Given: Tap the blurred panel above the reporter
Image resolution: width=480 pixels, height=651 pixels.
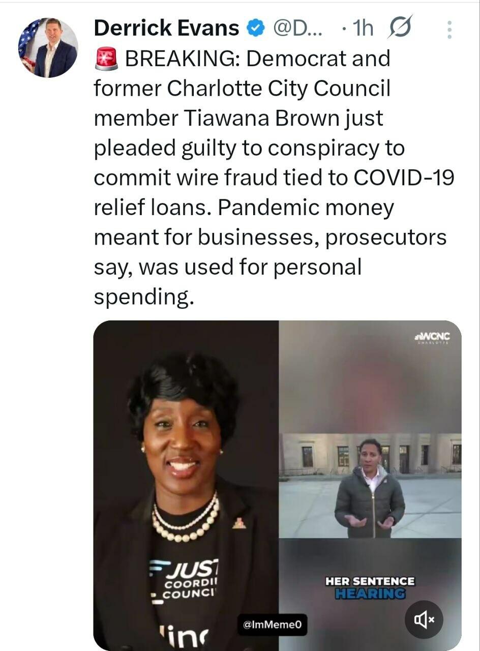Looking at the screenshot, I should pos(370,377).
